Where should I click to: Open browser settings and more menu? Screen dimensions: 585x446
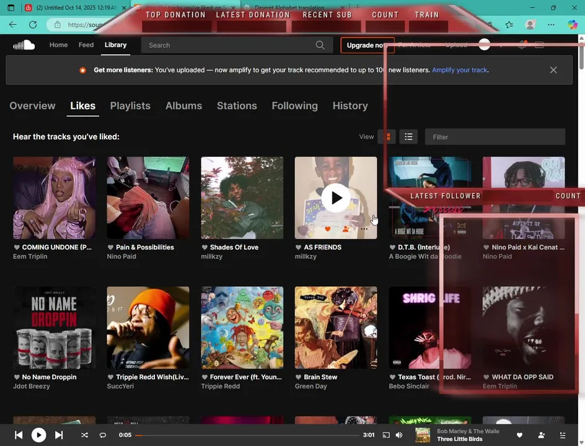click(551, 25)
